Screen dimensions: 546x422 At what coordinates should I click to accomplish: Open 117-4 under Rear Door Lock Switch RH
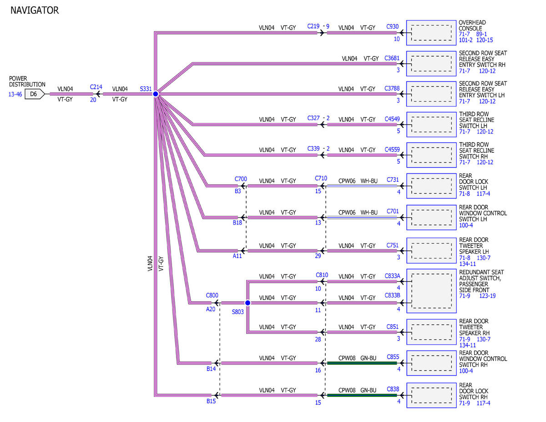483,403
